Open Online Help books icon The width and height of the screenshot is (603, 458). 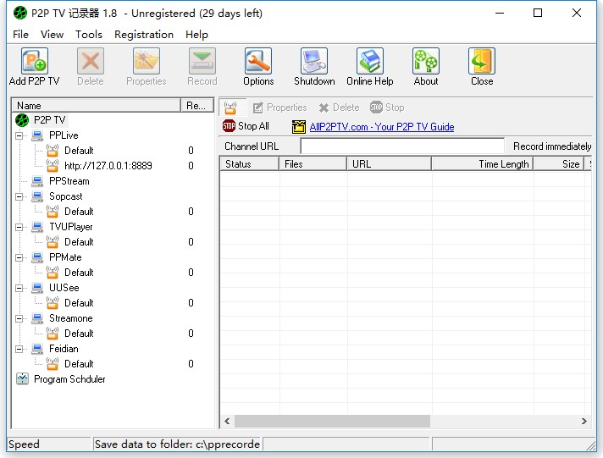[370, 62]
